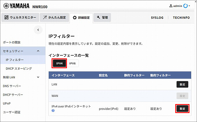Switch to the IPV6 toggle
The width and height of the screenshot is (197, 122).
click(x=72, y=63)
